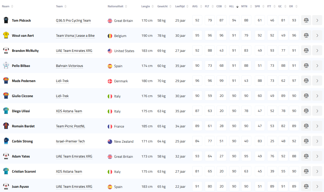Click Romain Bardet's team jersey icon
The image size is (324, 192).
[x=6, y=126]
